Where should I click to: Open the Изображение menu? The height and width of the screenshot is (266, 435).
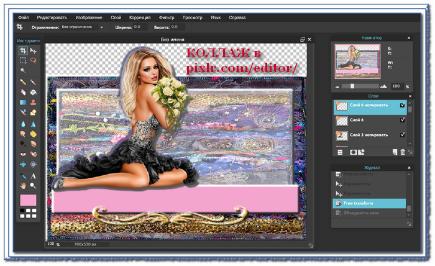89,17
